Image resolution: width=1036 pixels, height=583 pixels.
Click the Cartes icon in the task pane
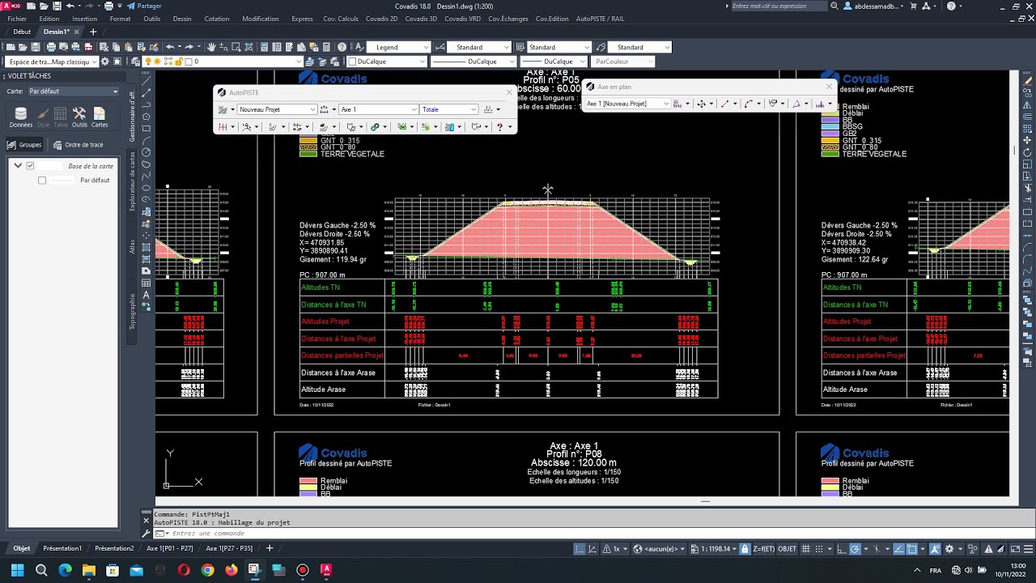(x=100, y=117)
